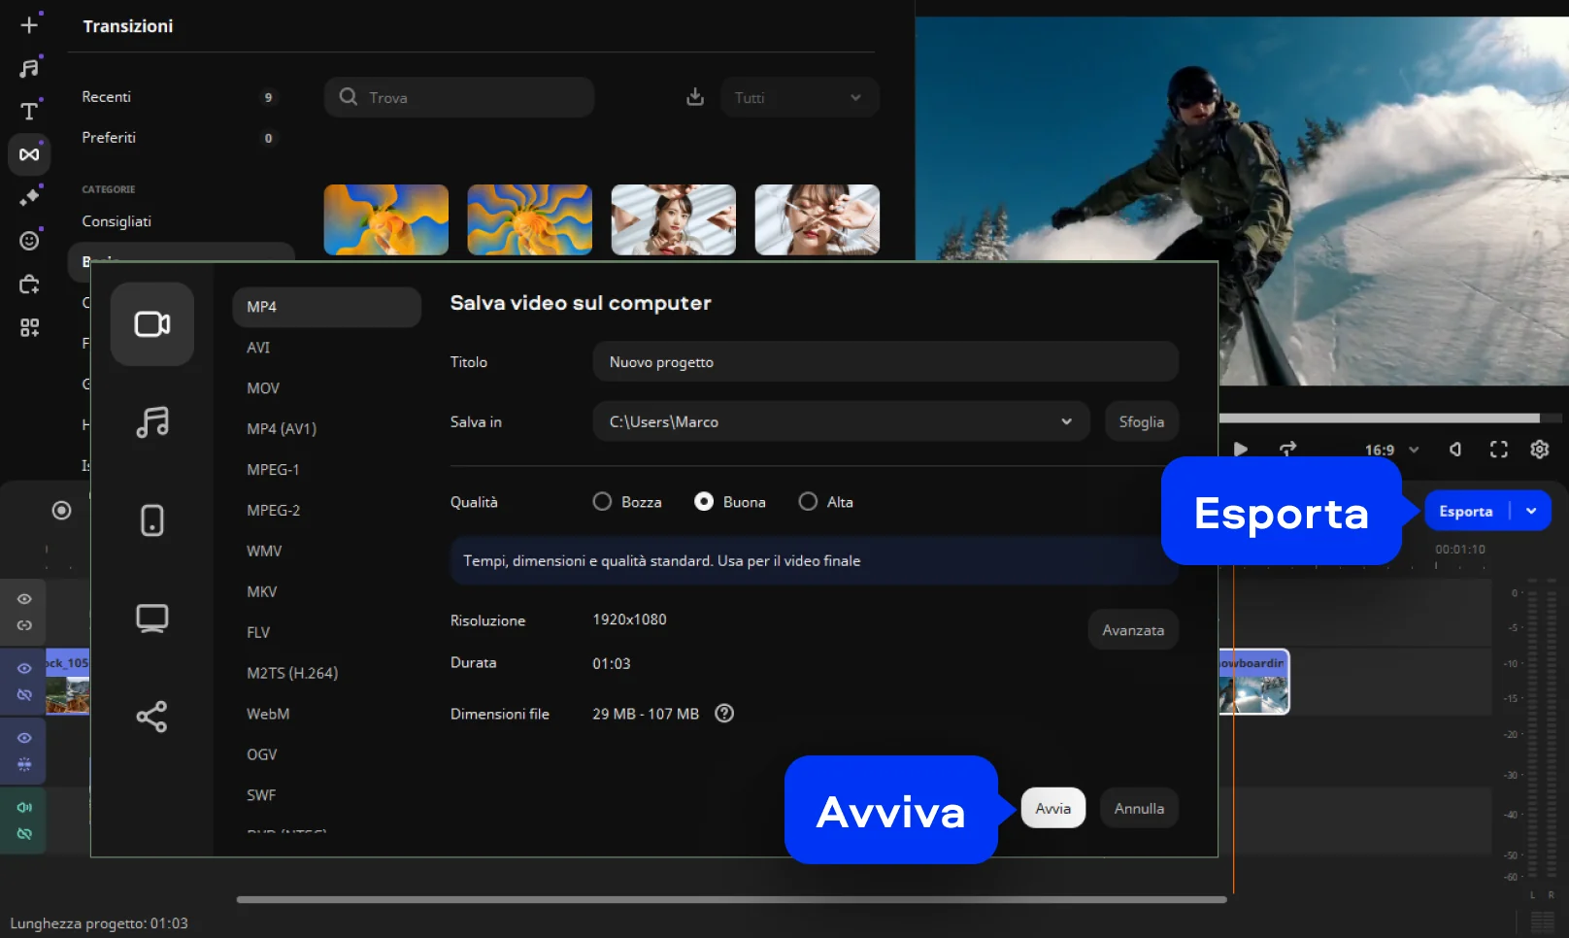Toggle visibility eye on video track
The height and width of the screenshot is (938, 1569).
click(24, 669)
